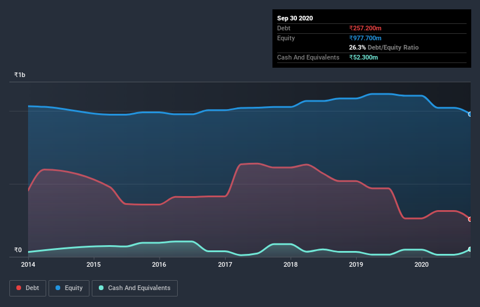This screenshot has width=480, height=307.
Task: Click the teal Cash endpoint marker
Action: coord(470,249)
